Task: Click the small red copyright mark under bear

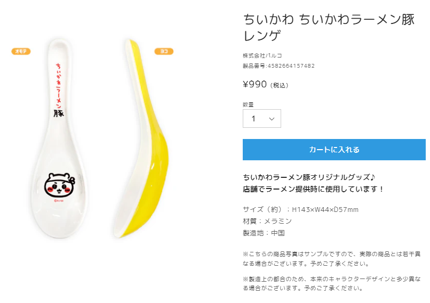Action: click(59, 201)
